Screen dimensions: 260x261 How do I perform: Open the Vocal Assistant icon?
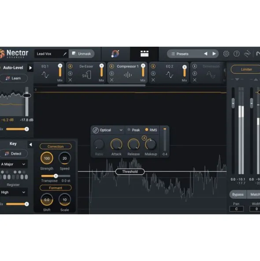[x=115, y=54]
